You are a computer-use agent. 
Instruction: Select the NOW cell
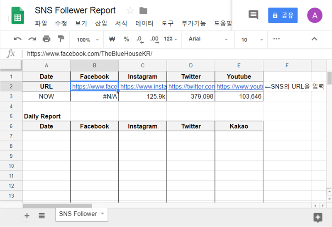(46, 96)
